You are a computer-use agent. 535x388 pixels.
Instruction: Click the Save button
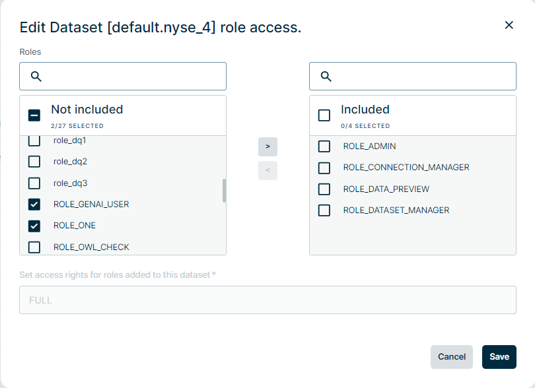(x=499, y=356)
